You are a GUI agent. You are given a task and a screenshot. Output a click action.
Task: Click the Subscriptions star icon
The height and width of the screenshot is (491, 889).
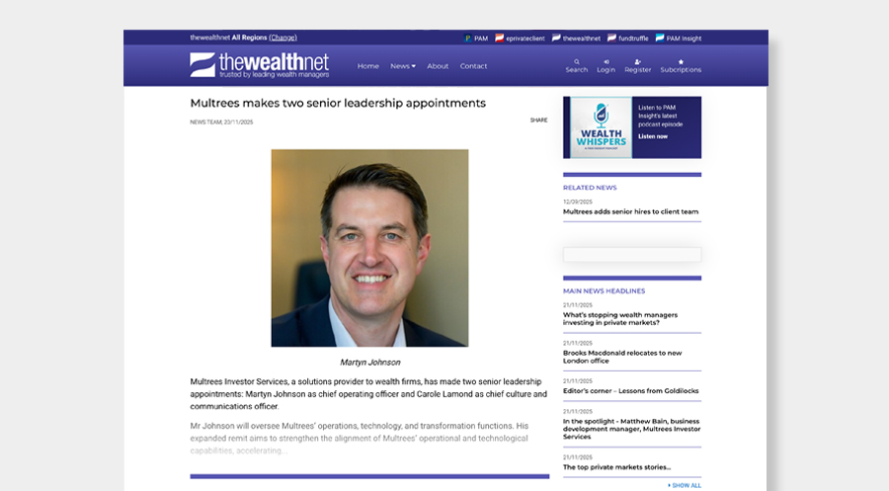coord(681,61)
